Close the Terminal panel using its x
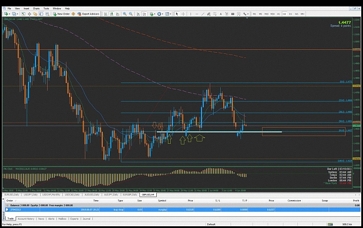Image resolution: width=363 pixels, height=228 pixels. [x=3, y=200]
